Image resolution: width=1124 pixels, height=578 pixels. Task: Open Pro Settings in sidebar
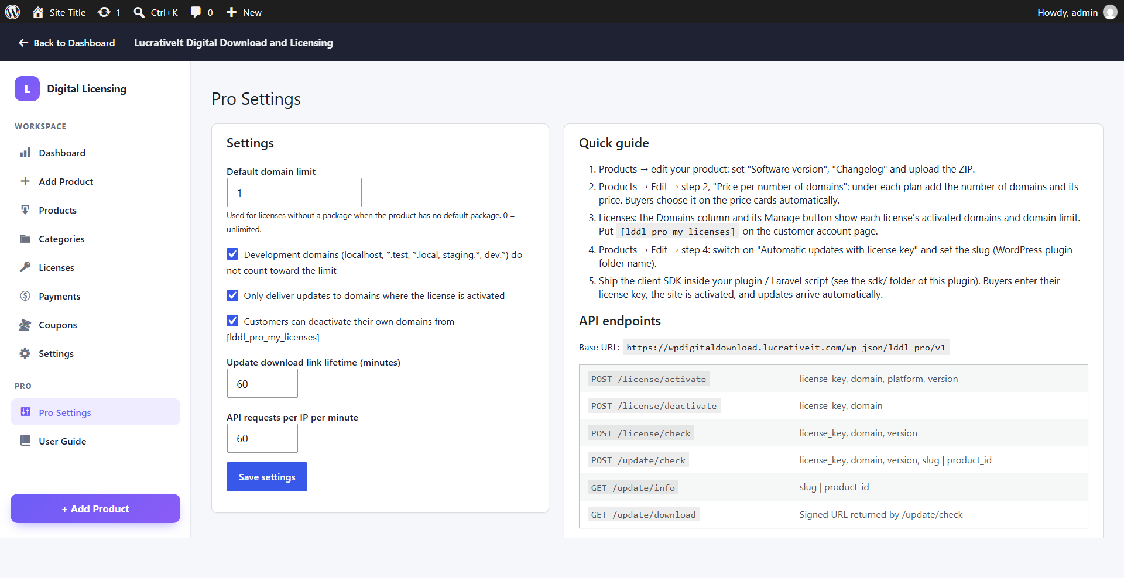[95, 412]
